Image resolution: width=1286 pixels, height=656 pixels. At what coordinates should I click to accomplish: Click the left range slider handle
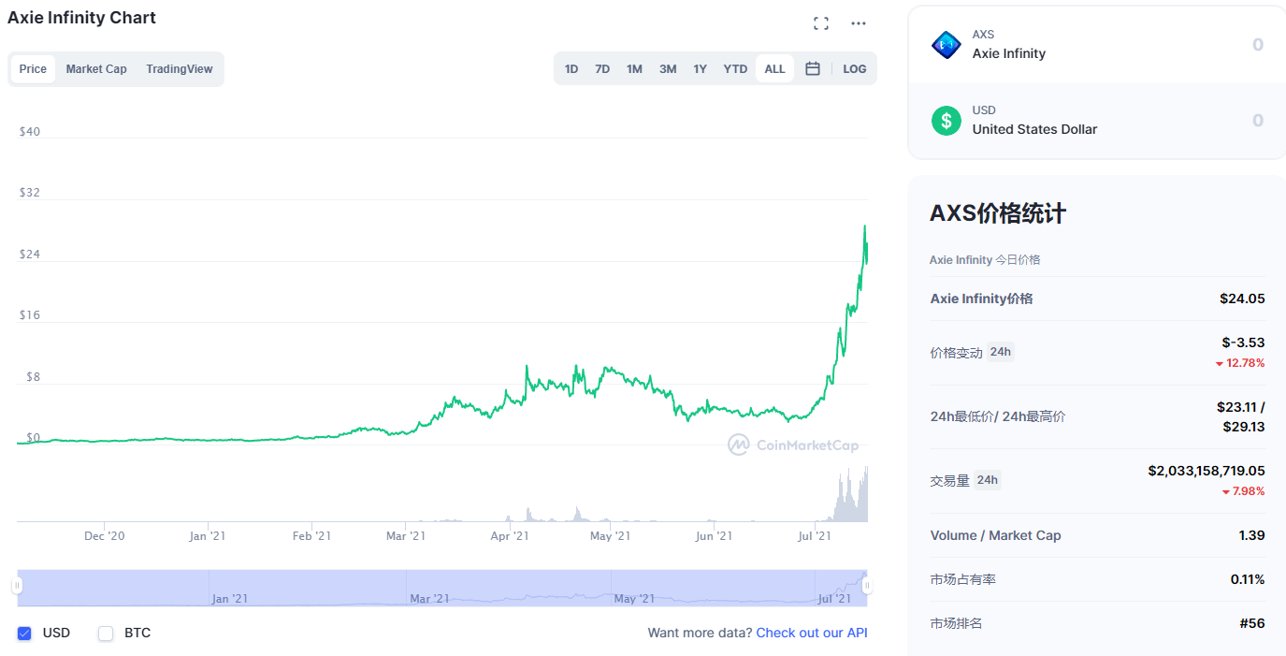coord(17,586)
